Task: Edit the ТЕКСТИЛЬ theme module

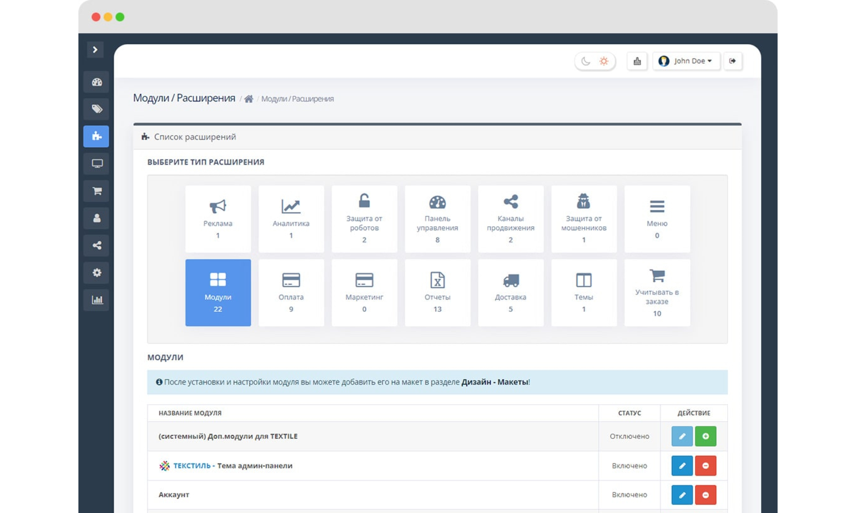Action: tap(682, 466)
